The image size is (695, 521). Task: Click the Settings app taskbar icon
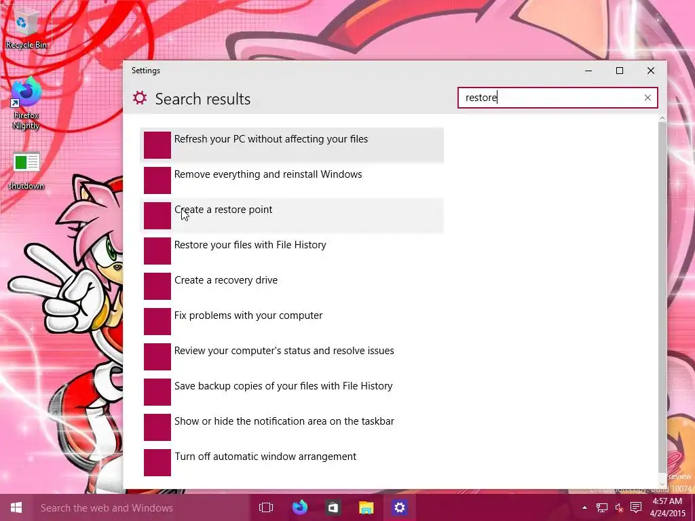tap(399, 507)
